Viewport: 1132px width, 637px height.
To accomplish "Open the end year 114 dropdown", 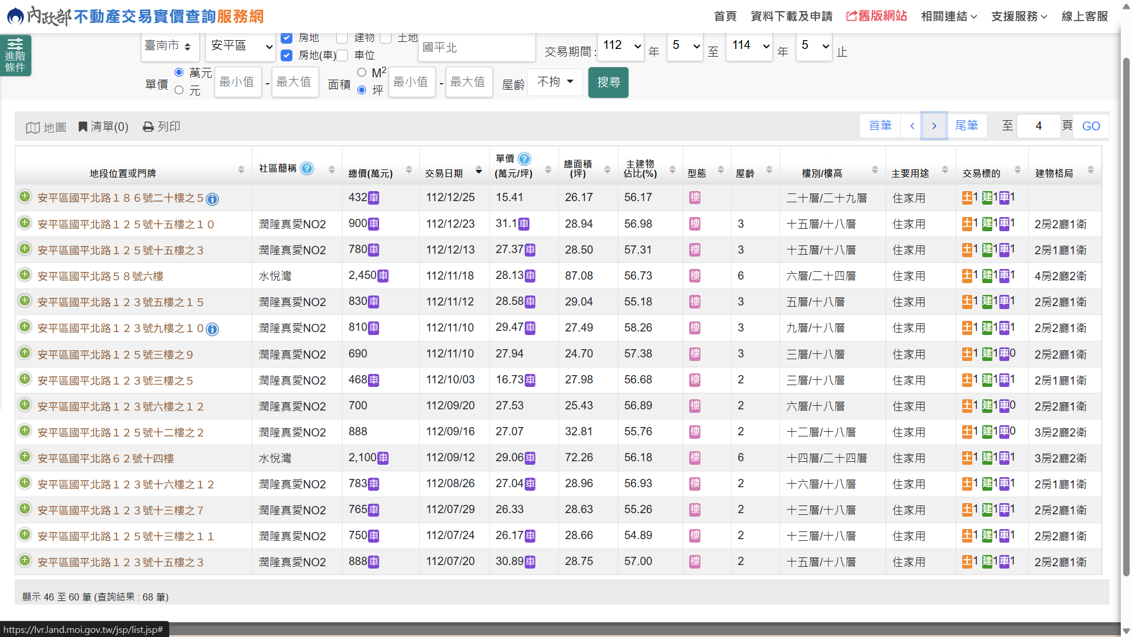I will coord(749,46).
